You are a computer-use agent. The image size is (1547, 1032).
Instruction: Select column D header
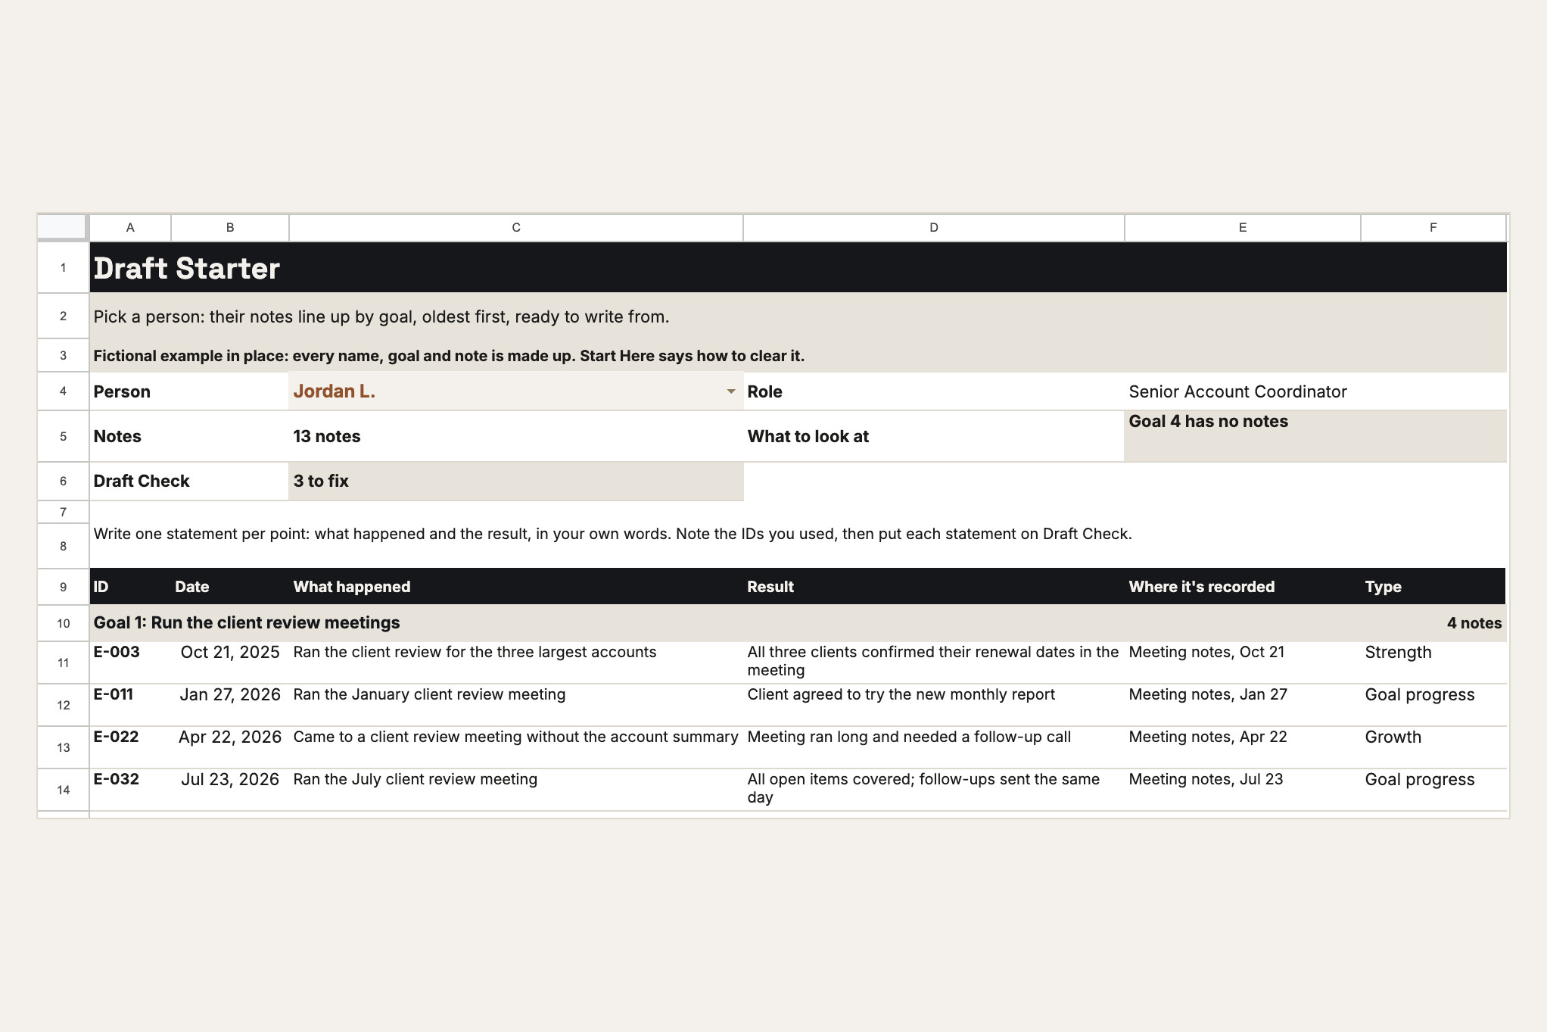934,227
